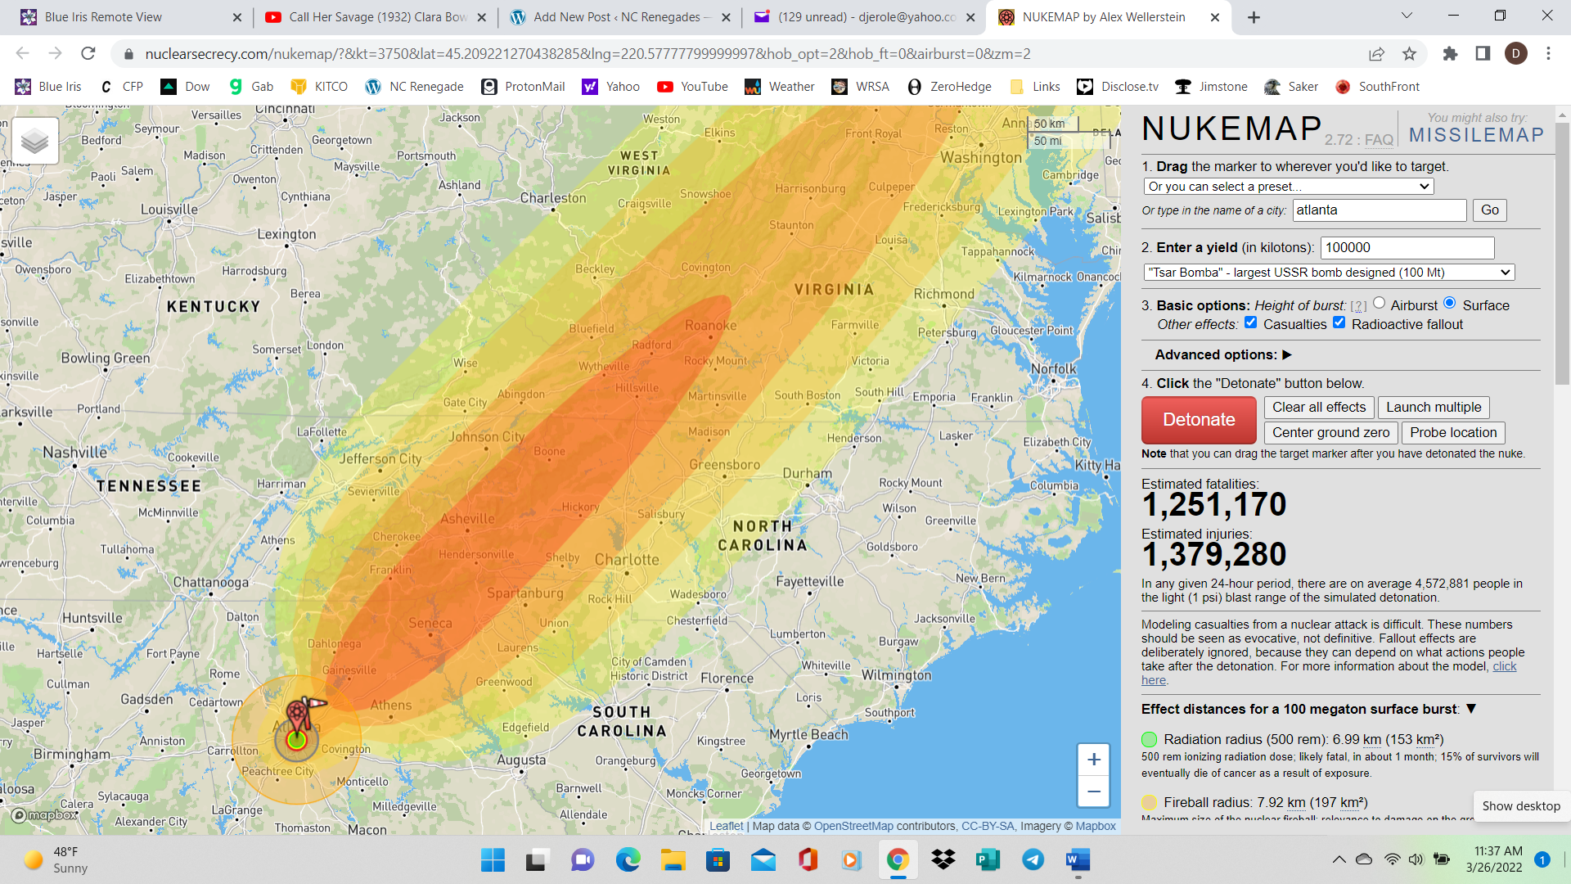This screenshot has height=884, width=1571.
Task: Select the Airburst radio option
Action: tap(1380, 303)
